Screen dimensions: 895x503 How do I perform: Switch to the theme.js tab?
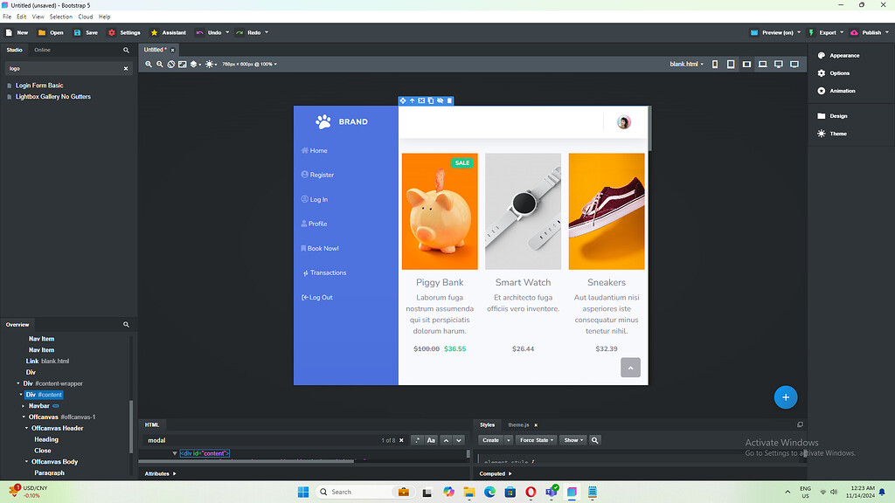(x=519, y=425)
